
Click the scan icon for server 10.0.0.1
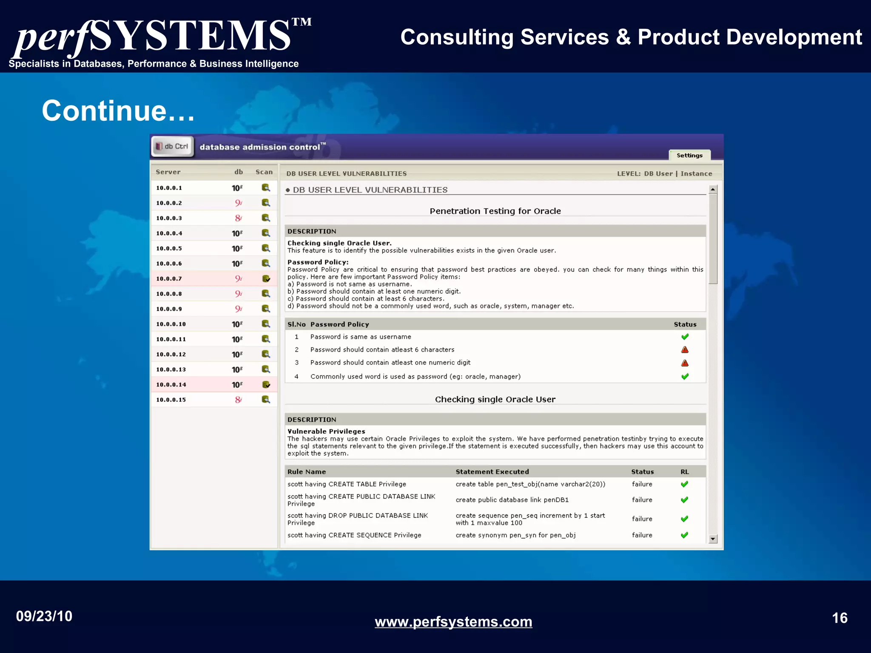[x=266, y=187]
